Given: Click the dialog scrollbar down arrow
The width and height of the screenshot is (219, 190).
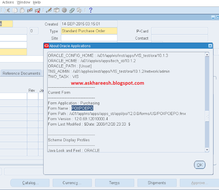Looking at the screenshot, I should 207,150.
